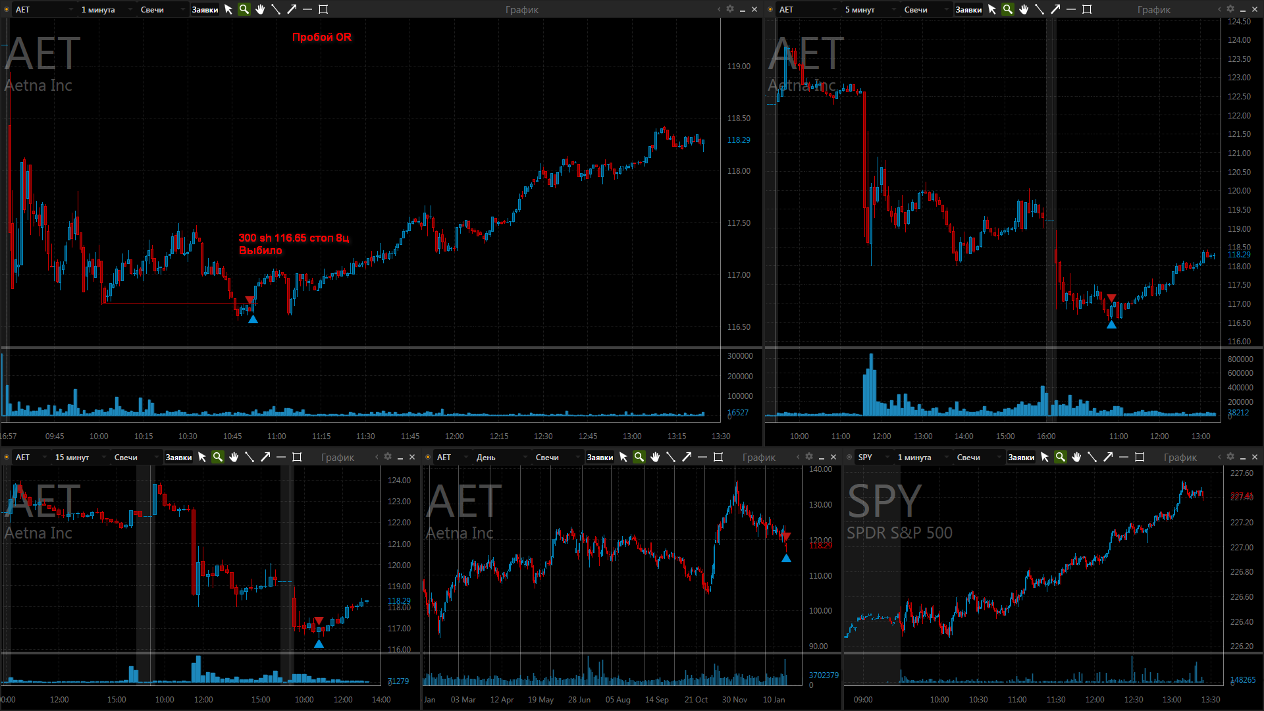Choose the trend line tool in 15-minute chart

(x=250, y=457)
